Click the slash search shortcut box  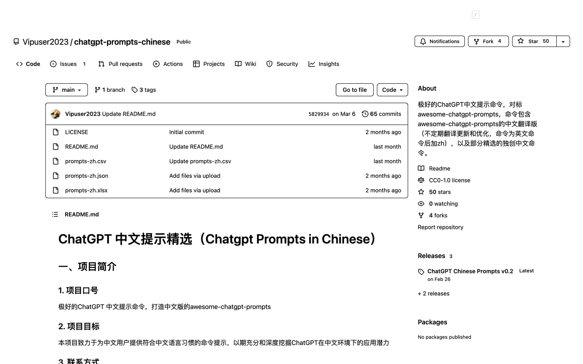click(x=476, y=15)
